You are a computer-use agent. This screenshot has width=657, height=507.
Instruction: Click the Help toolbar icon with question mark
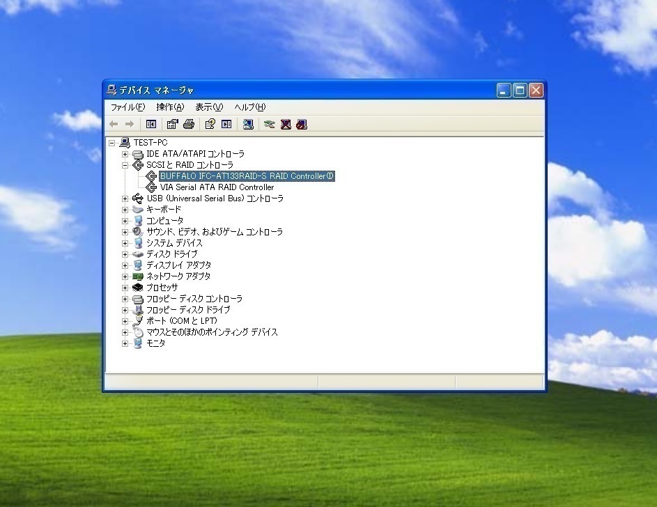point(210,125)
